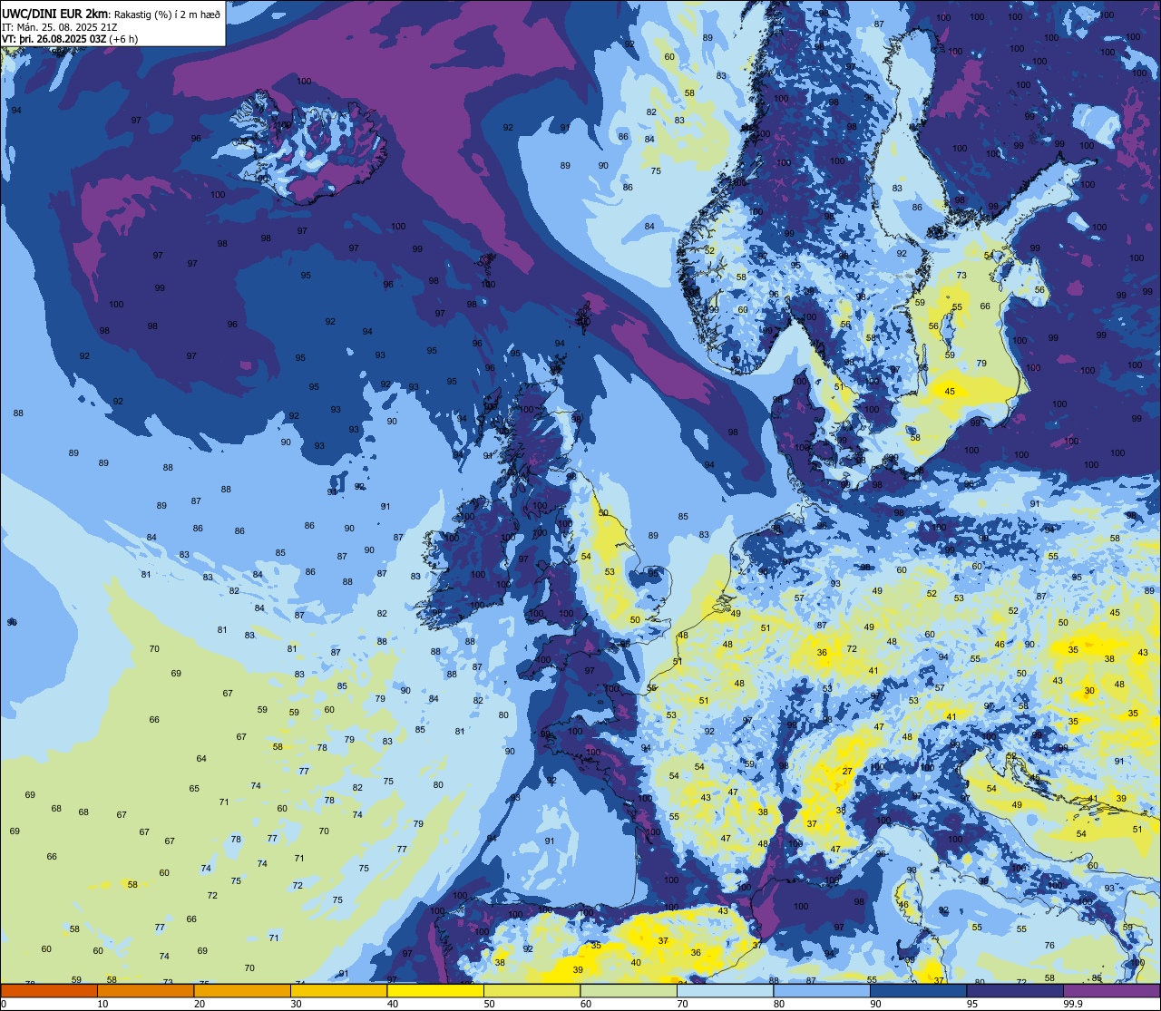The height and width of the screenshot is (1011, 1161).
Task: Pick the pale green 60–70 legend segment
Action: point(629,990)
